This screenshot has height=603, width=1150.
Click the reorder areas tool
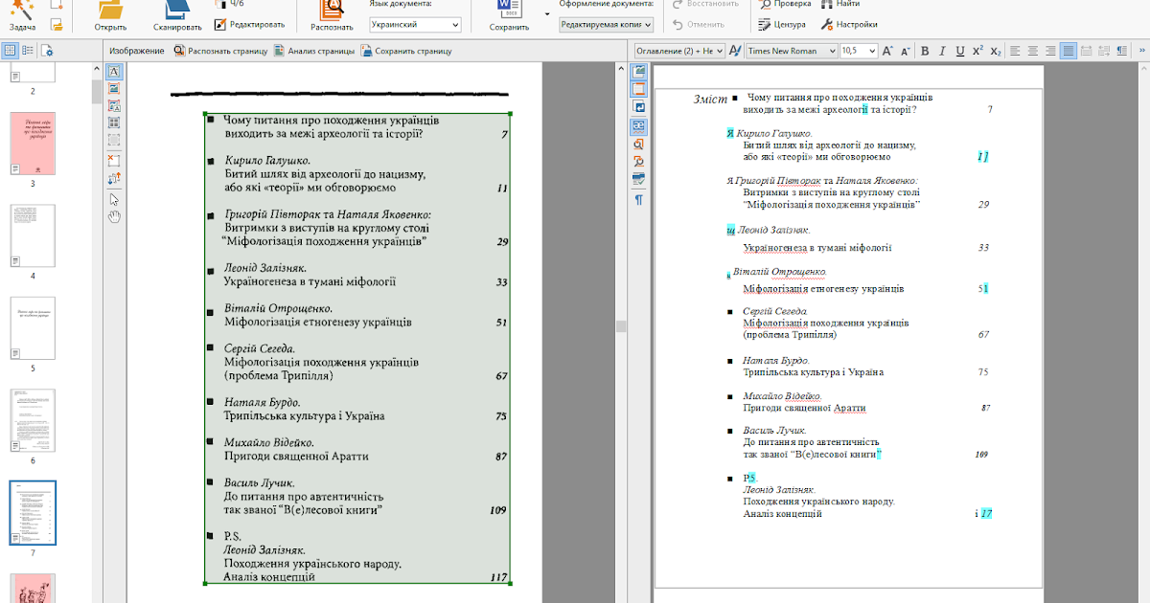click(x=114, y=177)
